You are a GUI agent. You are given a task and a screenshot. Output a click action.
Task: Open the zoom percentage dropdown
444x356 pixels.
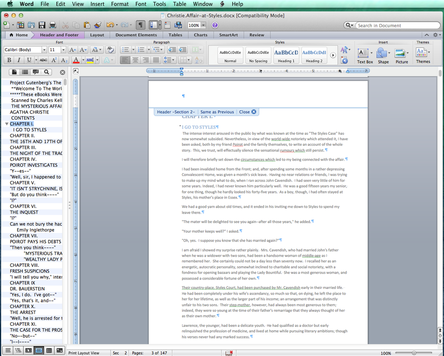[203, 25]
